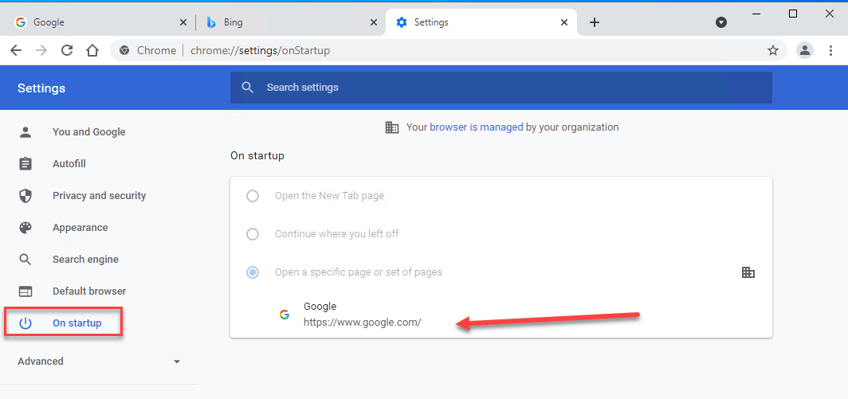Close the Google tab
Screen dimensions: 848x399
[x=183, y=22]
